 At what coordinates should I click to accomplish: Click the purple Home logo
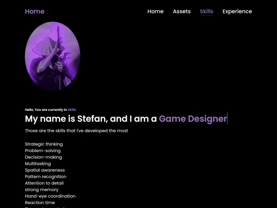click(35, 11)
